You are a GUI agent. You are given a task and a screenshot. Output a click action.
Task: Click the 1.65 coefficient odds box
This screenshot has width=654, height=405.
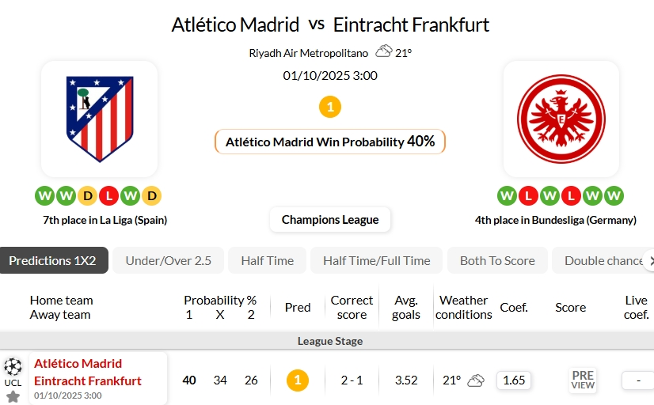tap(514, 380)
